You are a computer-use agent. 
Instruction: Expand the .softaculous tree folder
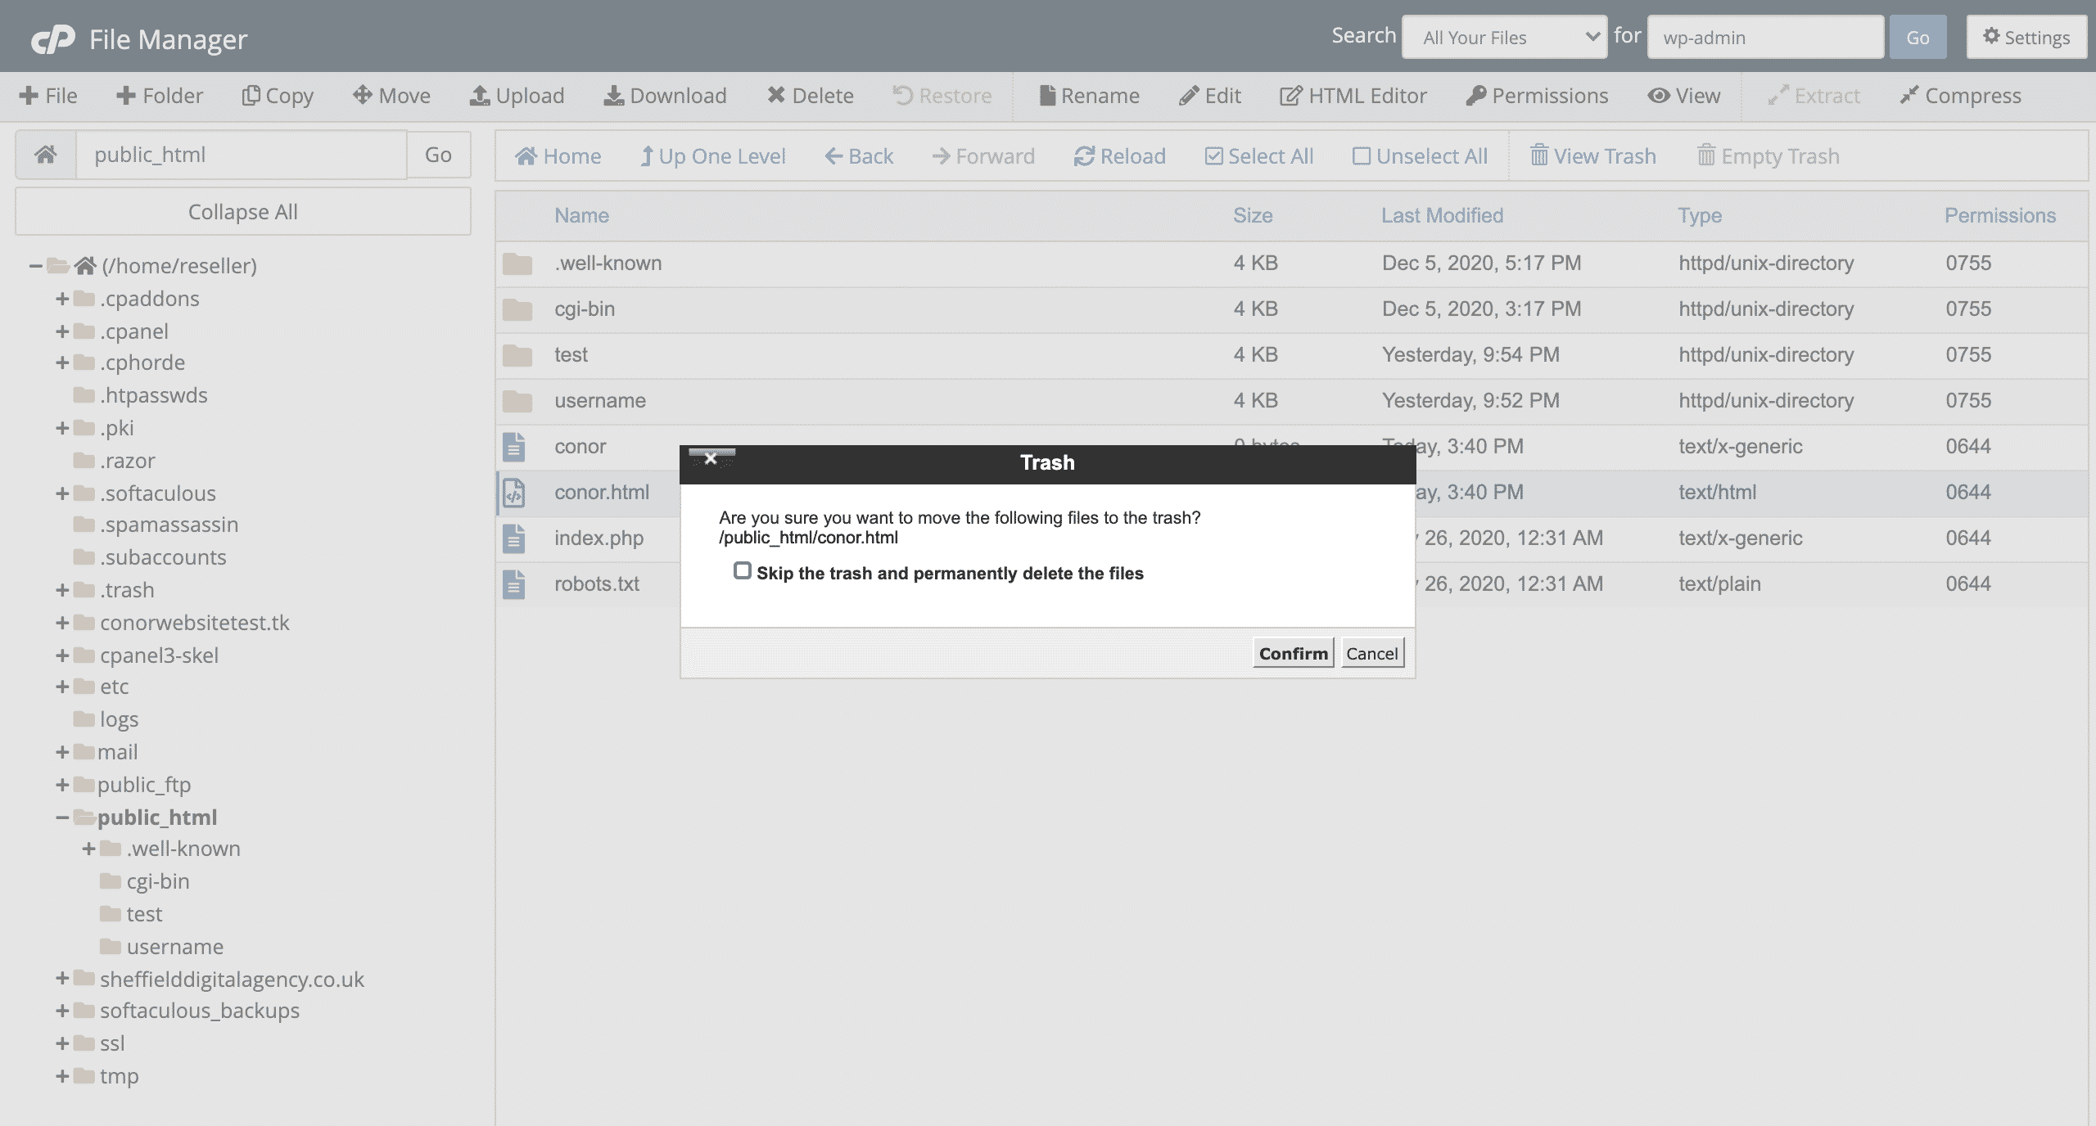click(62, 493)
